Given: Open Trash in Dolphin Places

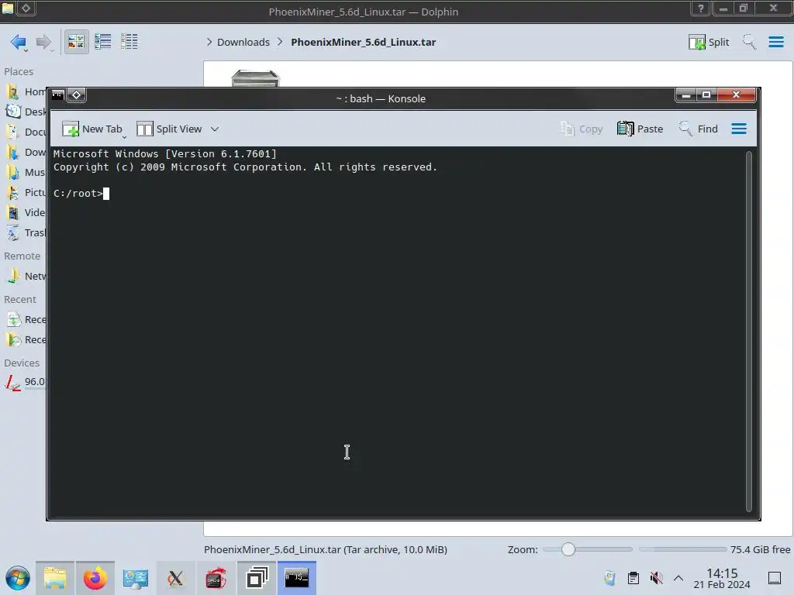Looking at the screenshot, I should pyautogui.click(x=26, y=232).
